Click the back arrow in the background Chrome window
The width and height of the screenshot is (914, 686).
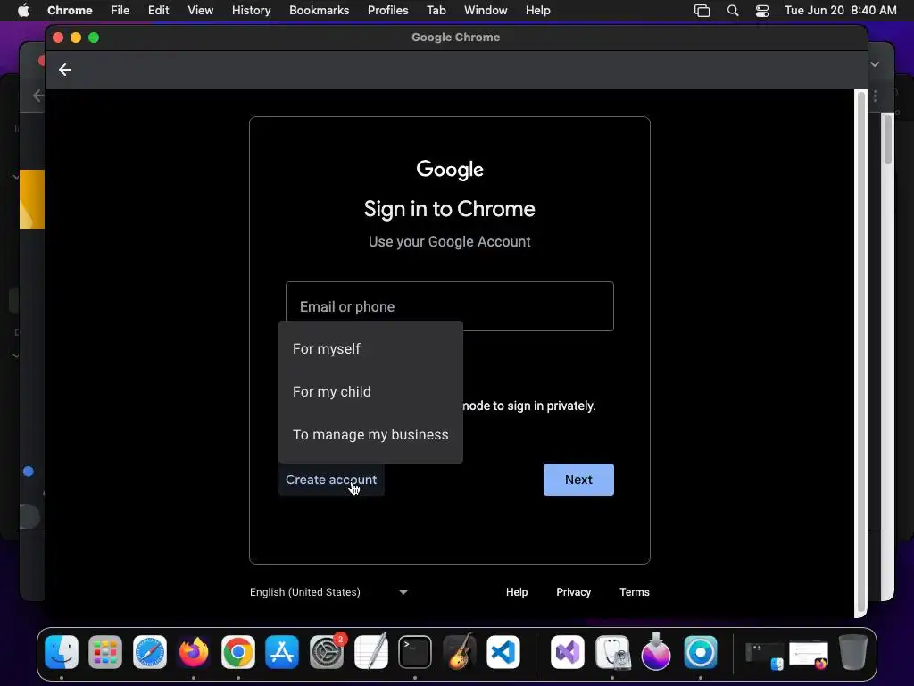tap(38, 95)
